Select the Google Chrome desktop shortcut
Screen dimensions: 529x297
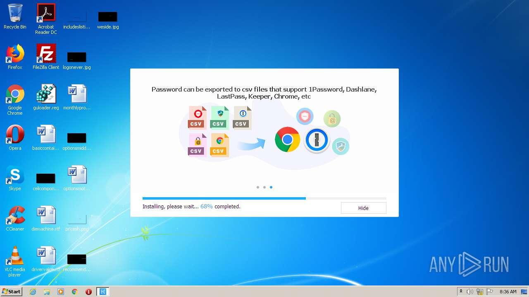15,100
